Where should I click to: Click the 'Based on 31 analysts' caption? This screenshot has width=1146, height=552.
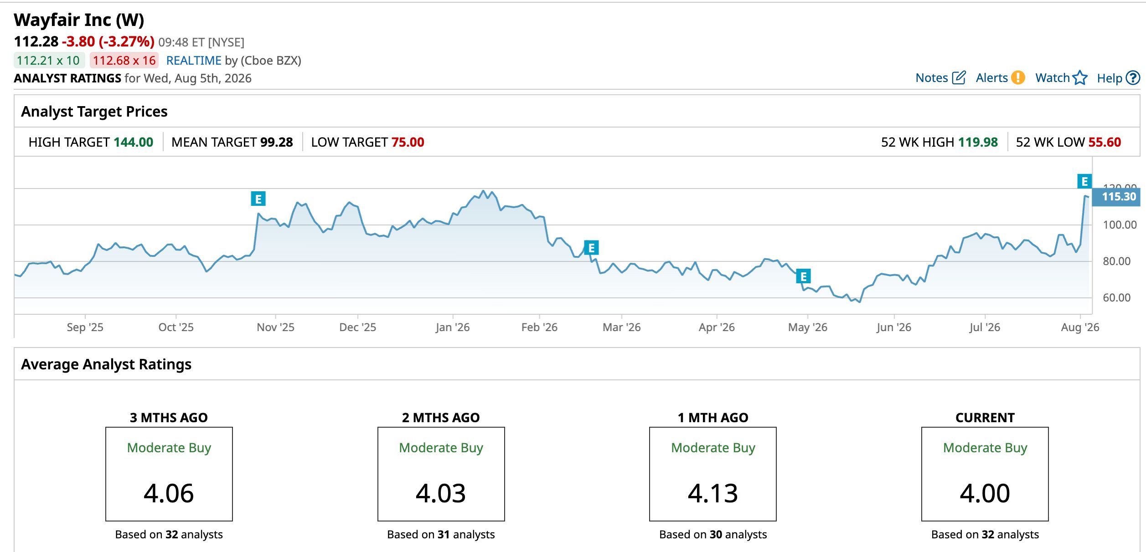pyautogui.click(x=441, y=535)
